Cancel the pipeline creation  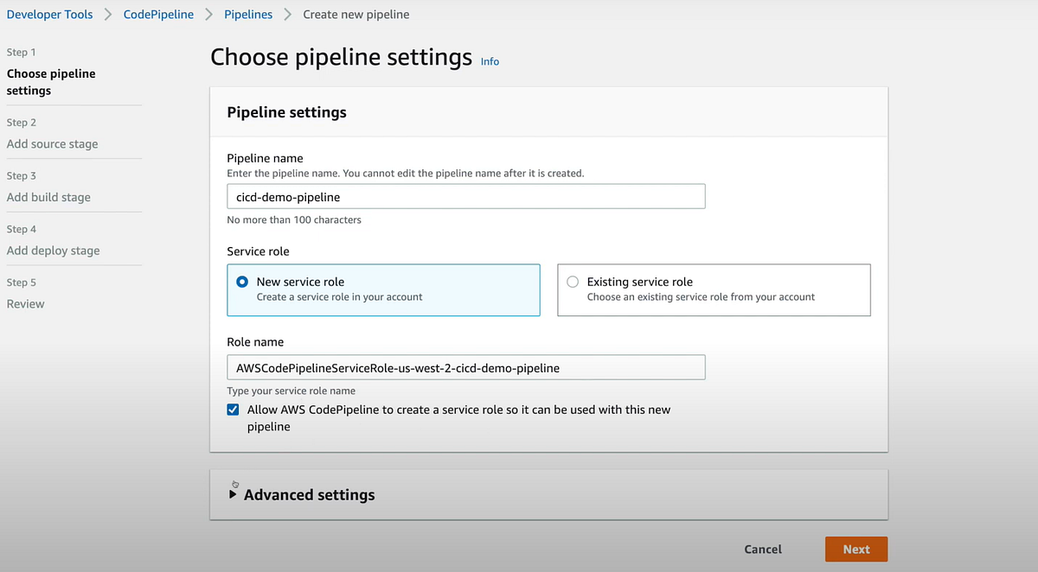point(763,550)
